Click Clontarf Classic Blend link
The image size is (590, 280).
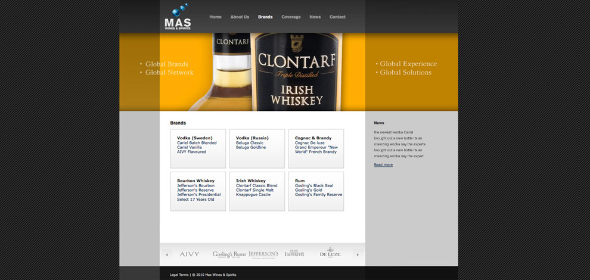click(257, 185)
